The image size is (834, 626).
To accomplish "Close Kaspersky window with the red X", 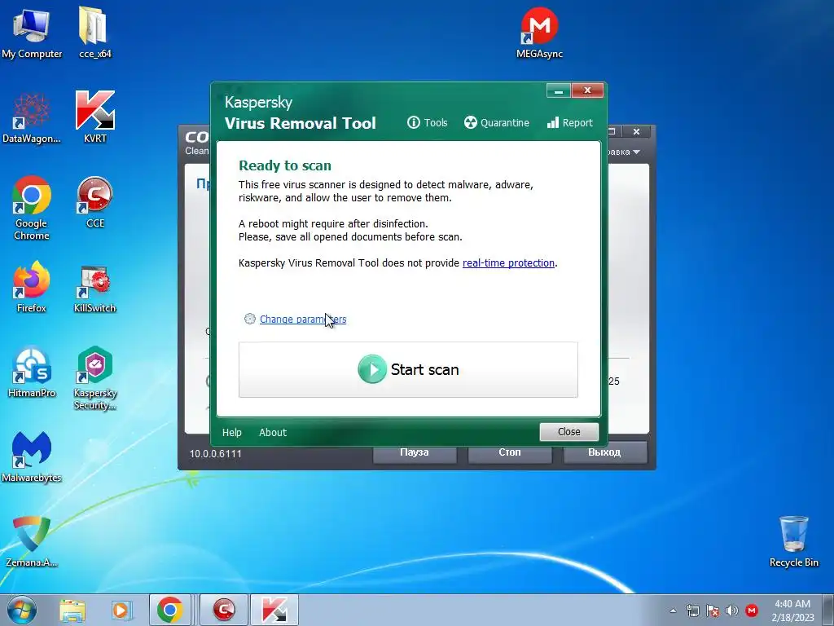I will click(587, 91).
